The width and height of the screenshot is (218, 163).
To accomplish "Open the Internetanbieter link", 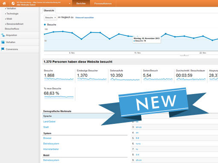I will 51,149.
